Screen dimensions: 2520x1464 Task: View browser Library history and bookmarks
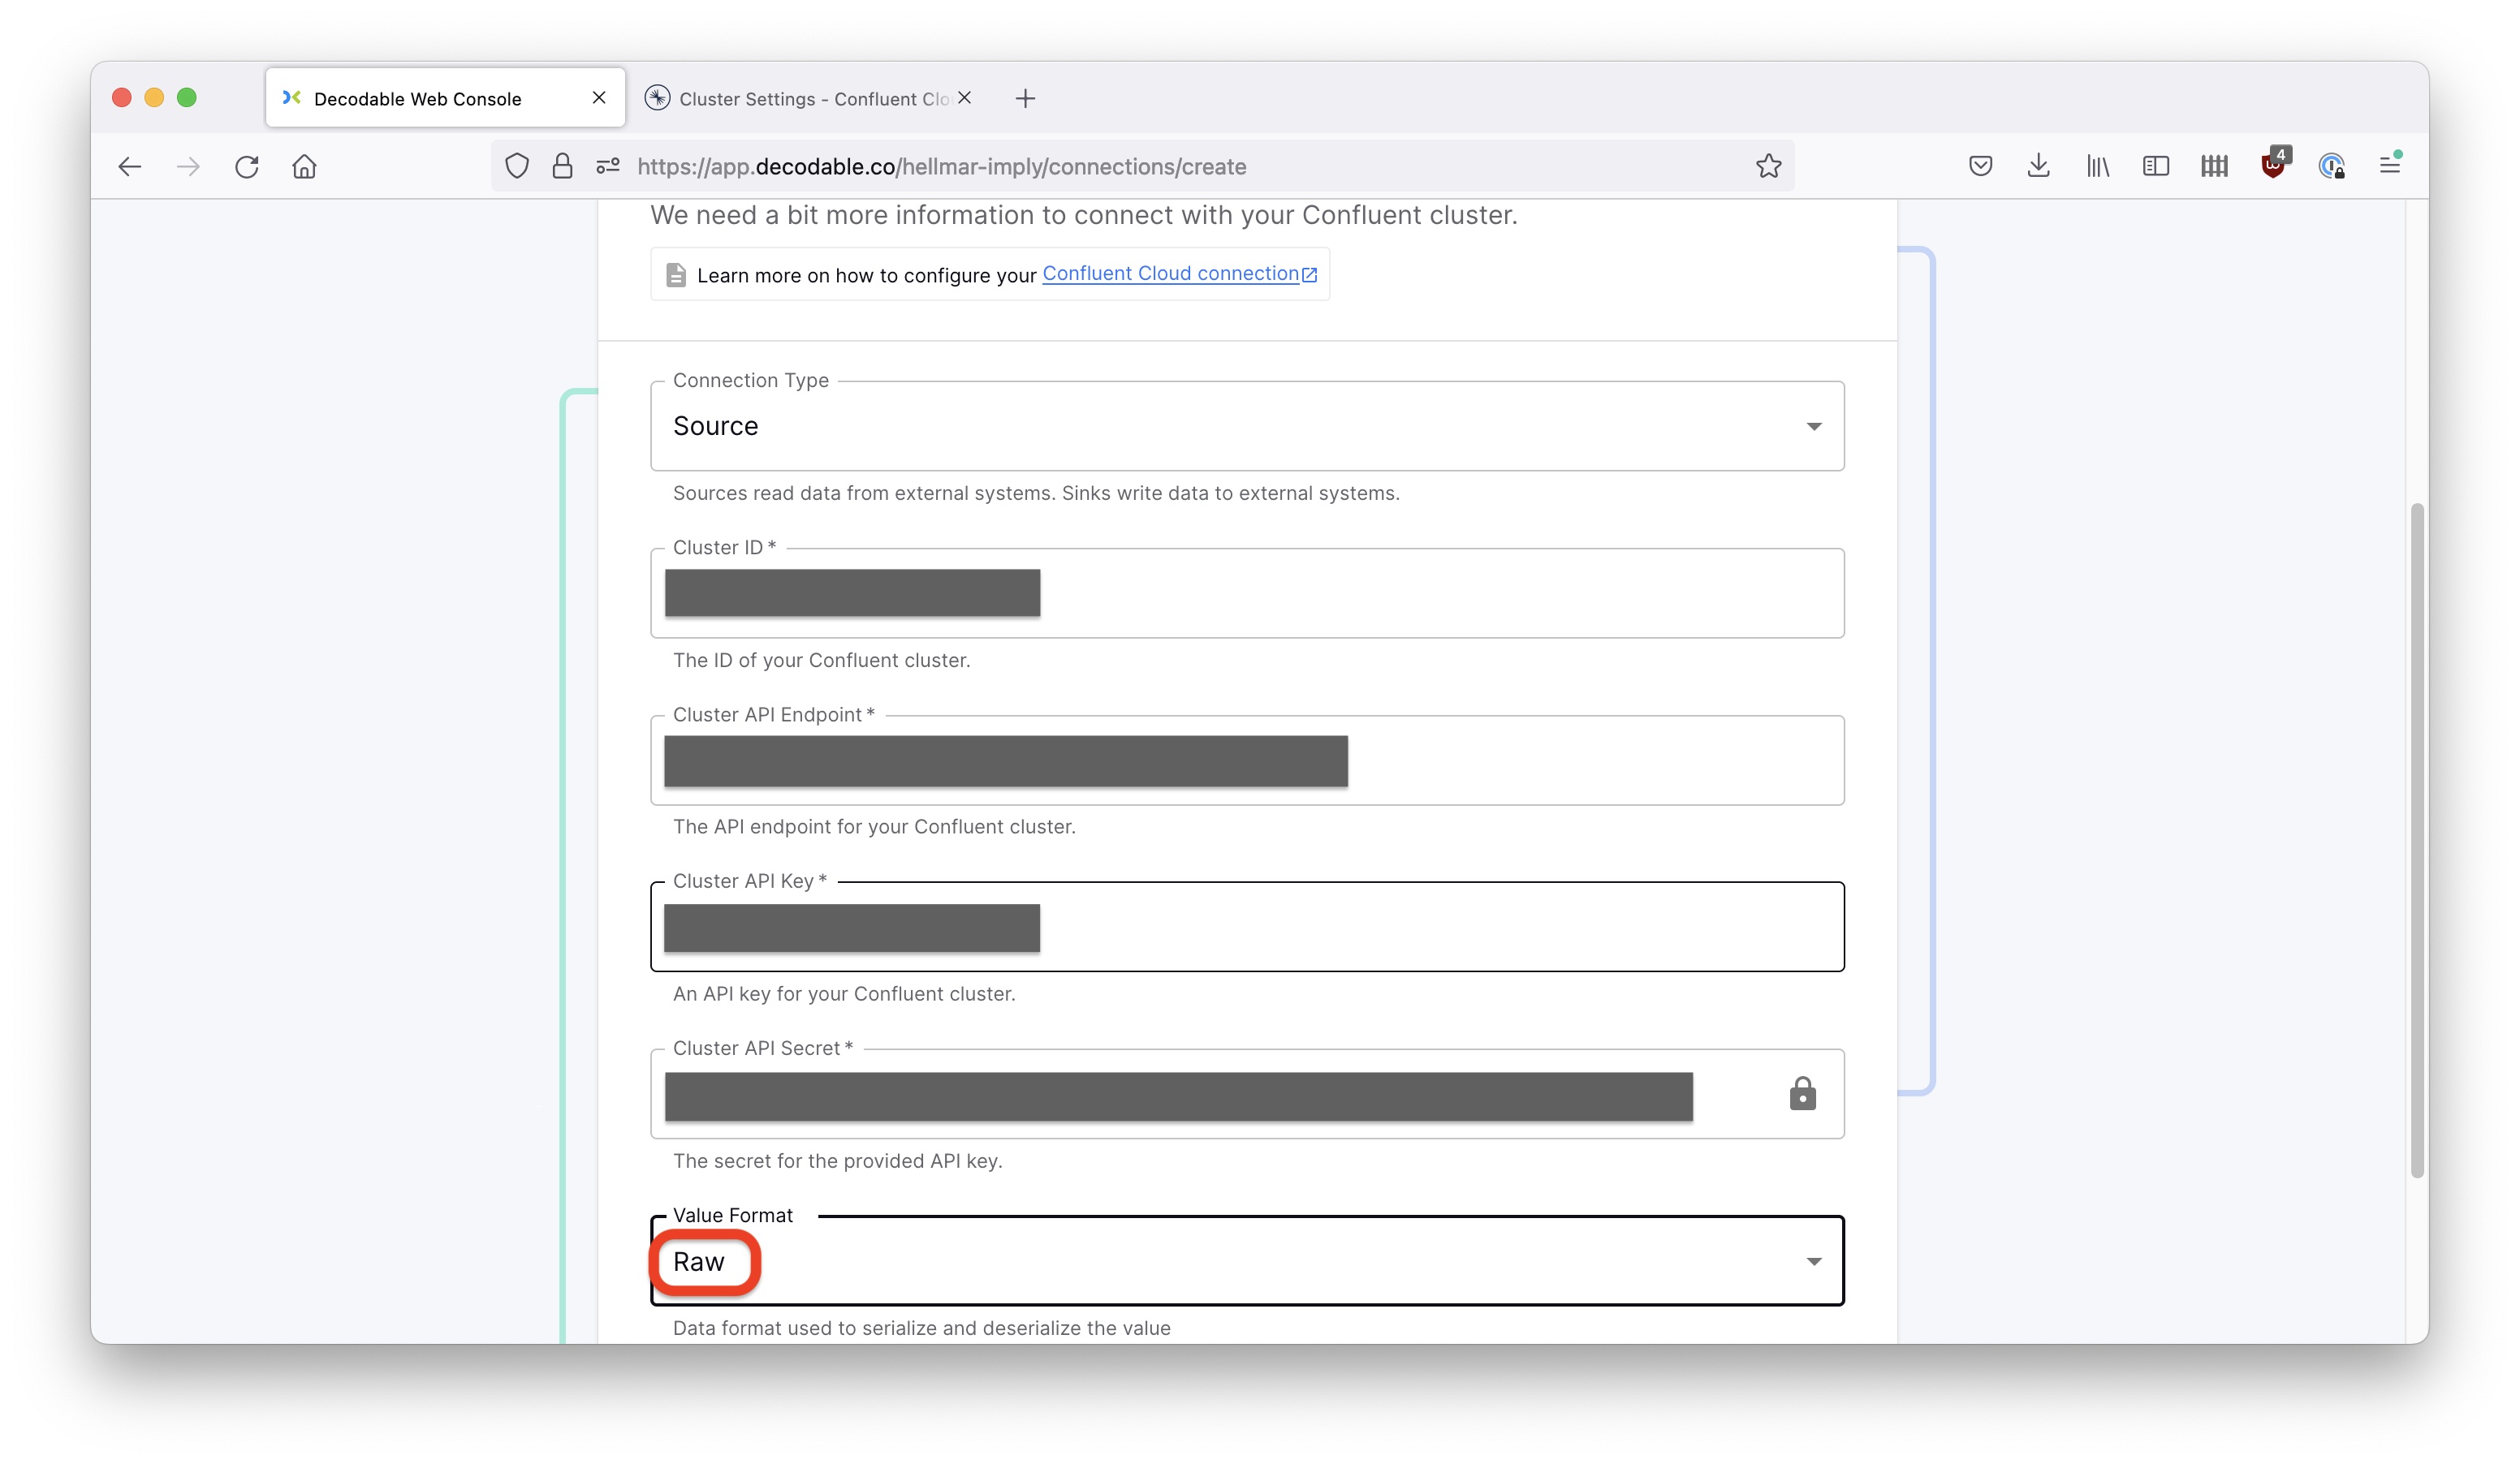click(x=2096, y=166)
